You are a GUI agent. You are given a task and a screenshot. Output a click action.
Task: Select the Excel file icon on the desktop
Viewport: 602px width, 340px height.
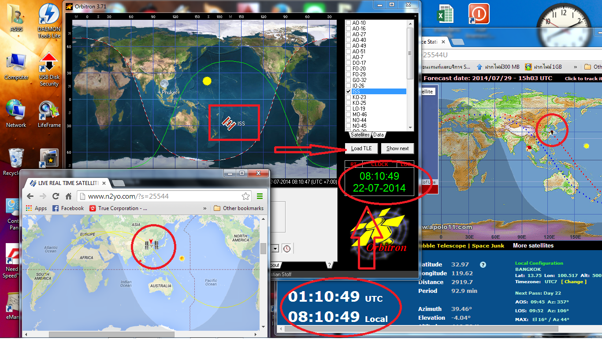(446, 14)
